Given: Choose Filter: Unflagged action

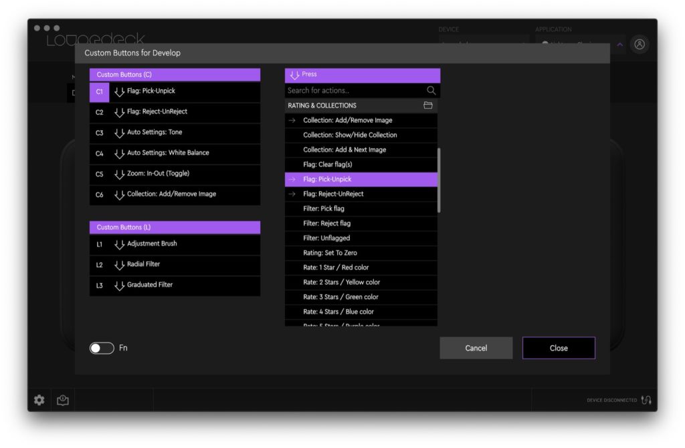Looking at the screenshot, I should coord(361,238).
